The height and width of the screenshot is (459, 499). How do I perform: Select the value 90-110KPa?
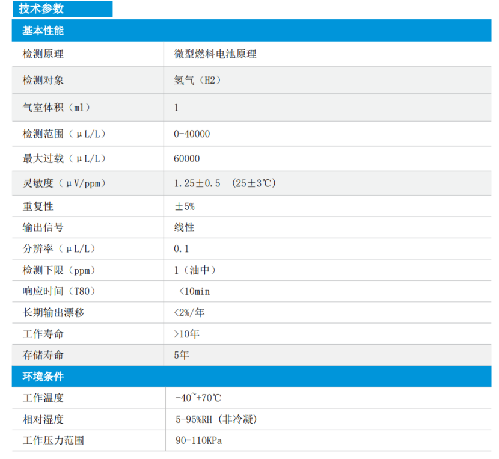point(198,440)
